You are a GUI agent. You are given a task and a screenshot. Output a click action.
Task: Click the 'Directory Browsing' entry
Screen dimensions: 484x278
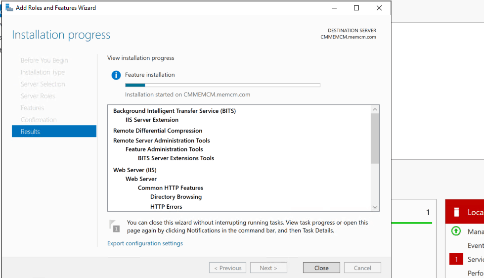coord(176,197)
